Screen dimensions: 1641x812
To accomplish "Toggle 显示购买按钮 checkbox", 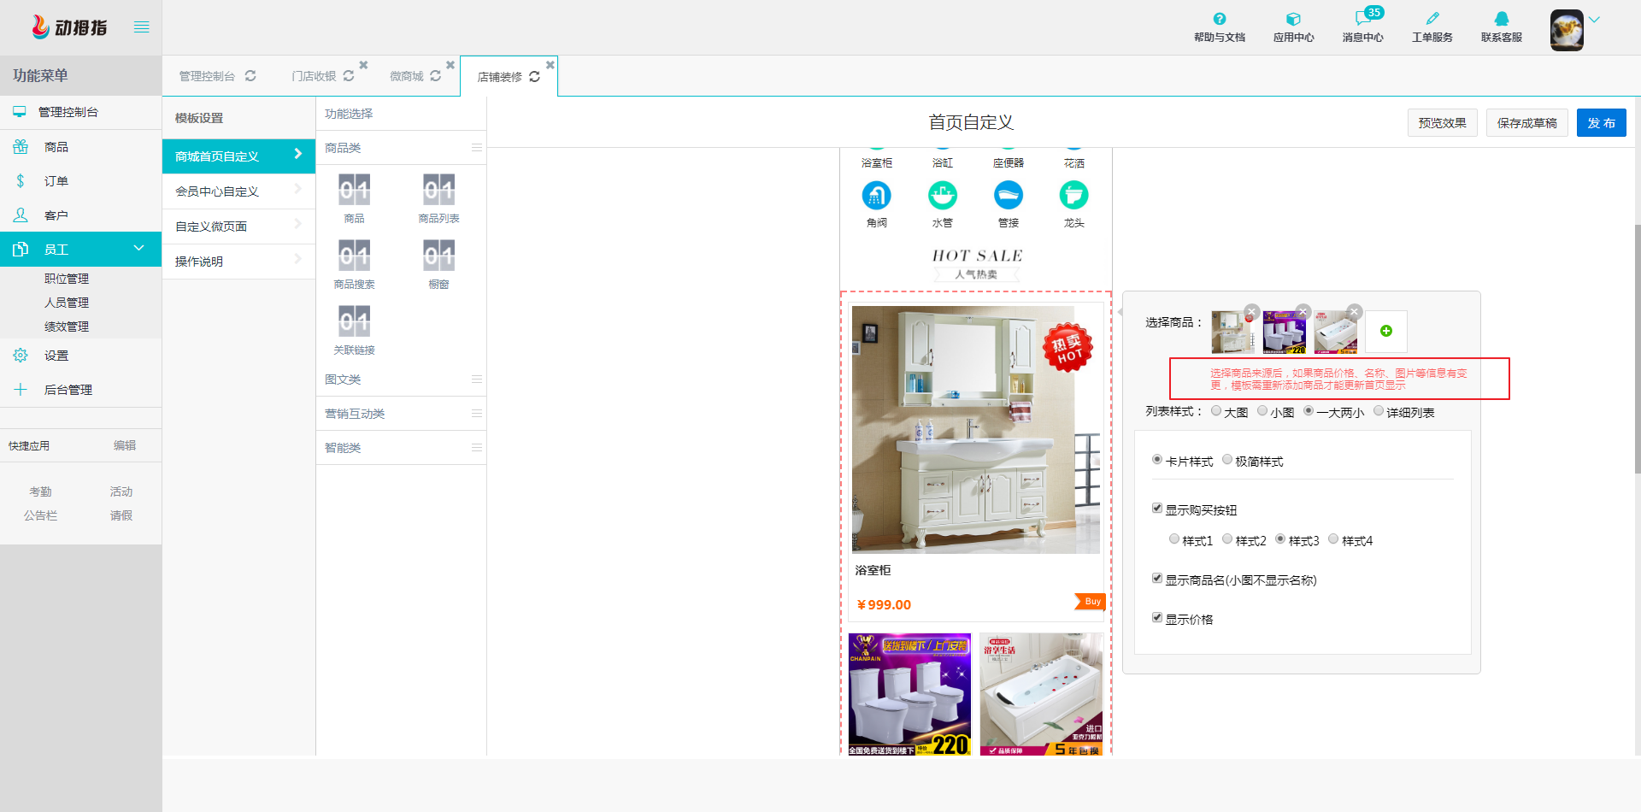I will click(1157, 509).
